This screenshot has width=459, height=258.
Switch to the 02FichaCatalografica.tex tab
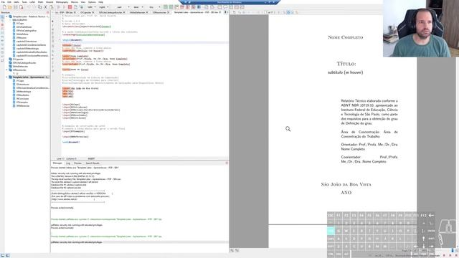click(110, 13)
